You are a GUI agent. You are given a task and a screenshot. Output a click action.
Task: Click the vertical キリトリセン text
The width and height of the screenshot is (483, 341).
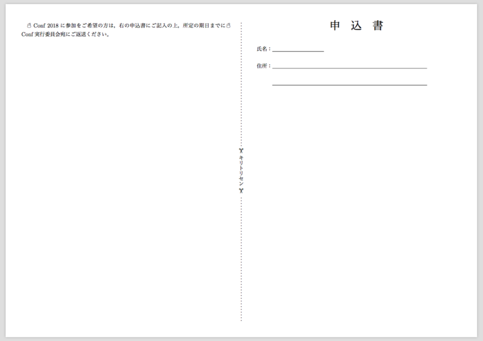241,170
